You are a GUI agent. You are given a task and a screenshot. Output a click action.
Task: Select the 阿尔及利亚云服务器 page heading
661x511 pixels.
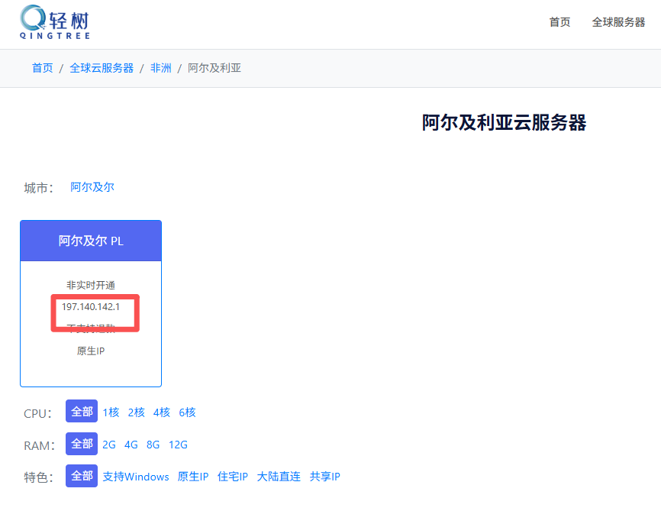pyautogui.click(x=505, y=122)
